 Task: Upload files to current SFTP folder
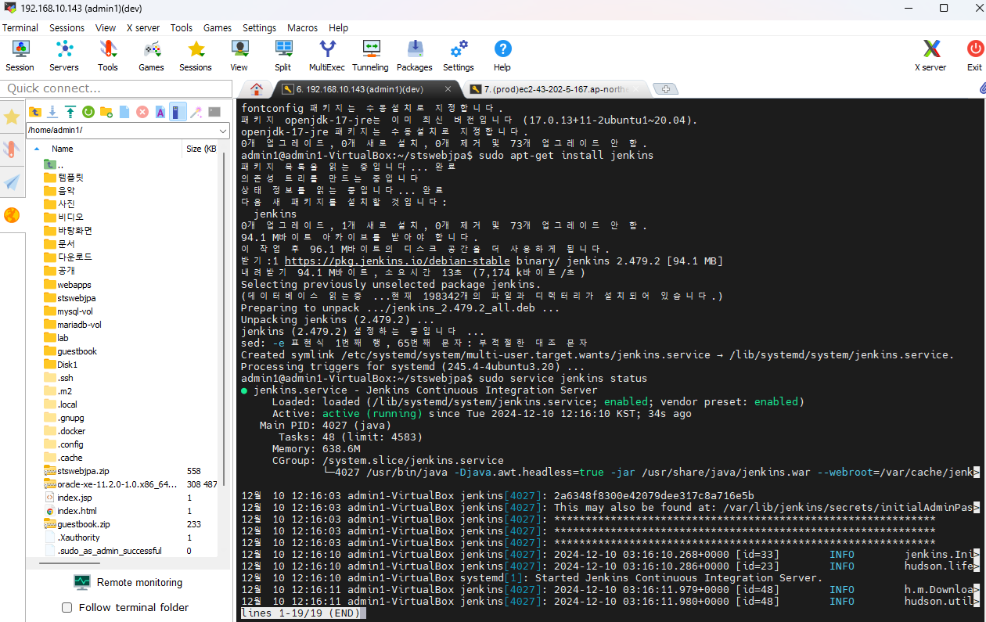pyautogui.click(x=70, y=112)
